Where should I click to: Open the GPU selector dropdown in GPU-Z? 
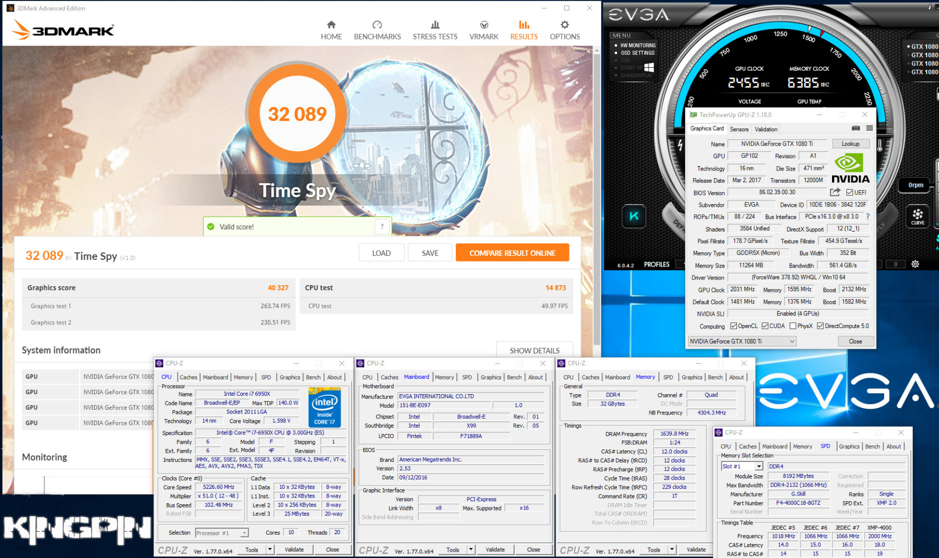(742, 342)
